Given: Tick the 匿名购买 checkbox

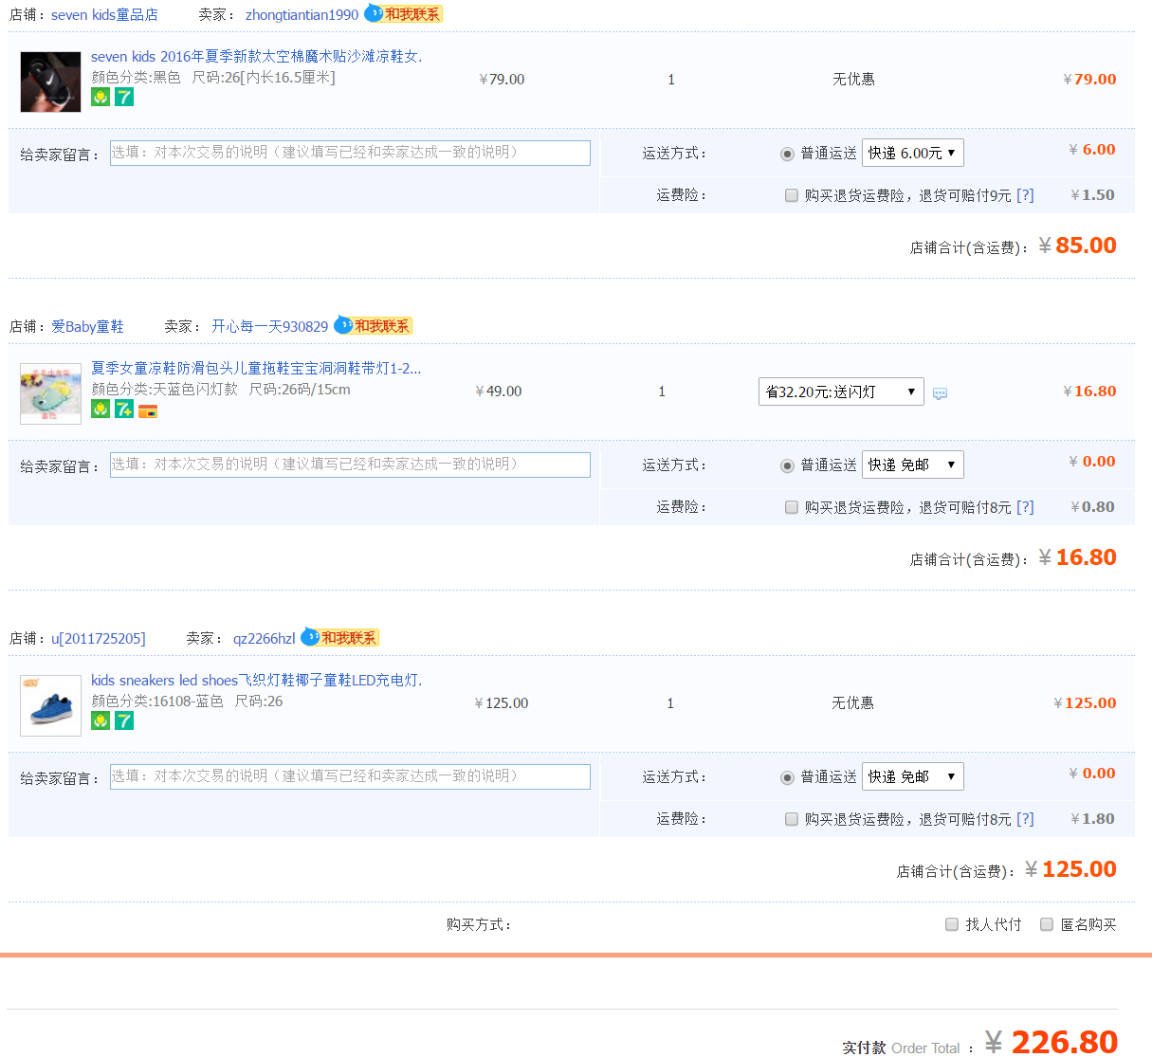Looking at the screenshot, I should [x=1047, y=924].
